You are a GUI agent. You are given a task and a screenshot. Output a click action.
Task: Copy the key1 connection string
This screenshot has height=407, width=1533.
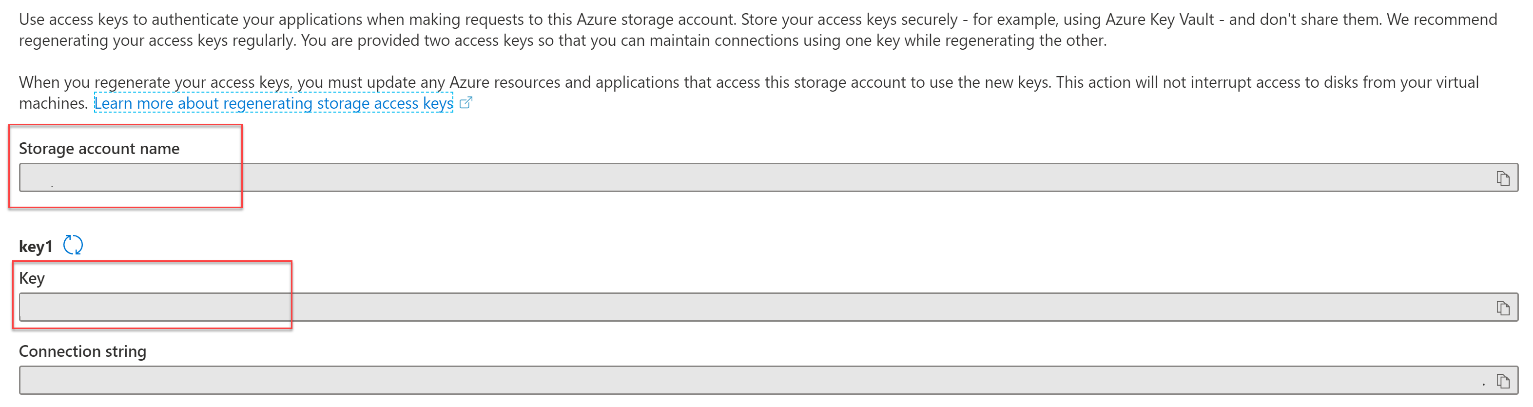point(1503,381)
